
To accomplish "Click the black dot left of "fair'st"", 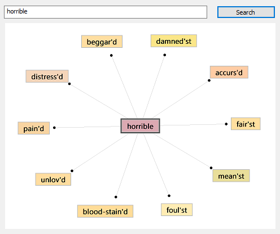I will coord(226,124).
